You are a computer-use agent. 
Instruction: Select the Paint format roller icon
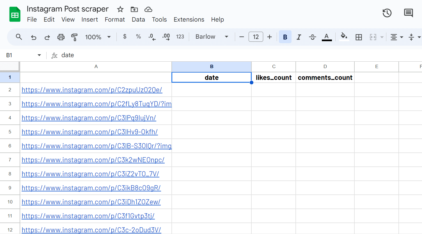tap(74, 37)
